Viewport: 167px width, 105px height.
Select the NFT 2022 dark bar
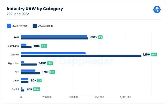coord(30,73)
